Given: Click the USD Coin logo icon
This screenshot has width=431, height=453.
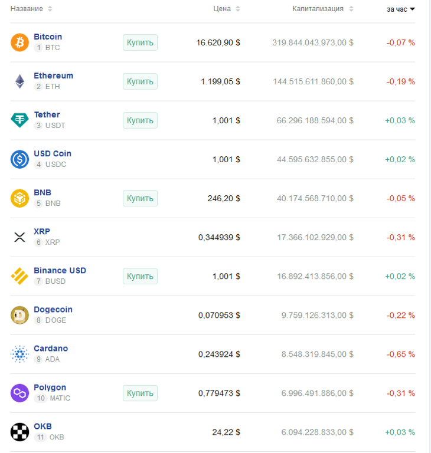Looking at the screenshot, I should point(19,159).
